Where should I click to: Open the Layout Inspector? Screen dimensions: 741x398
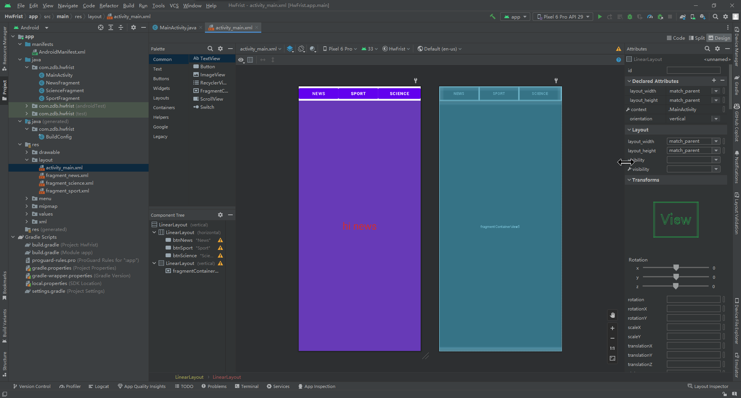point(708,386)
